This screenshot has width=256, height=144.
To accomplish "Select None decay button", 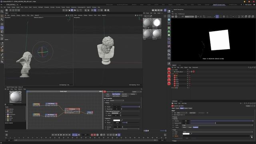I will pyautogui.click(x=184, y=127).
